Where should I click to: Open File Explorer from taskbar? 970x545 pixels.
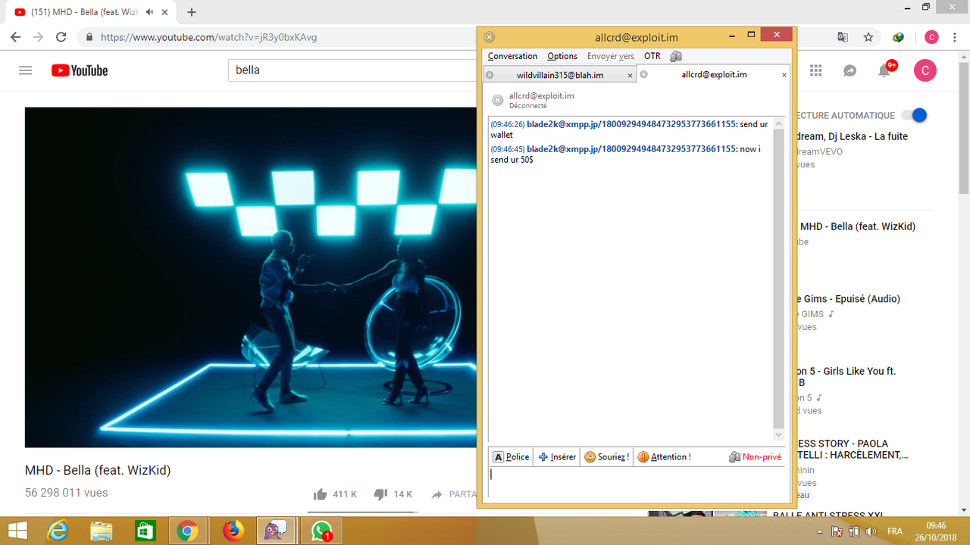click(x=102, y=531)
